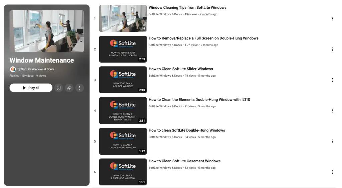Open options for Casement Windows video
The height and width of the screenshot is (188, 342).
point(332,172)
